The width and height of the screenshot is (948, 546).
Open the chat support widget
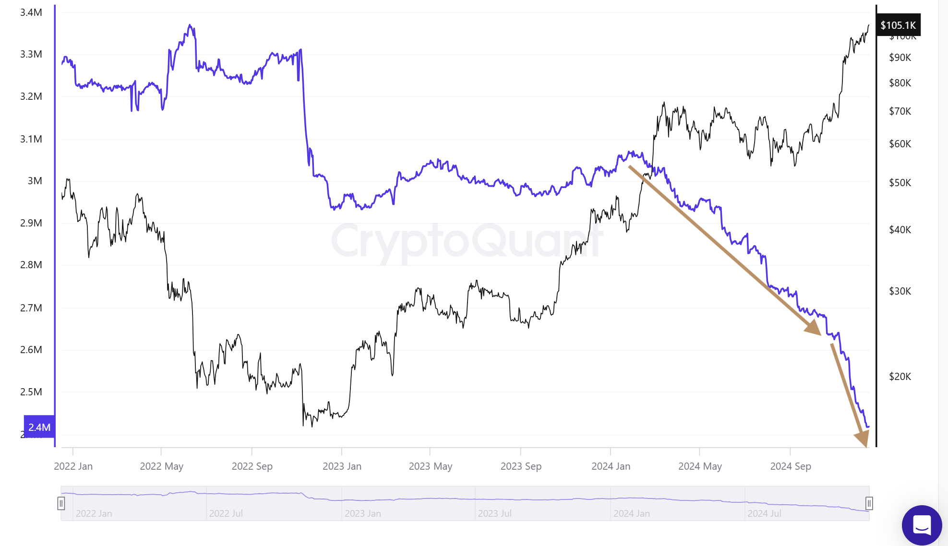pyautogui.click(x=922, y=525)
